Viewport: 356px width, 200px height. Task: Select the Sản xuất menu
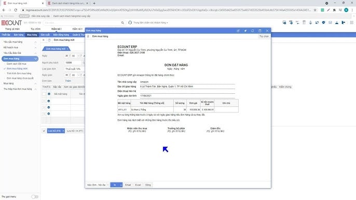(x=45, y=35)
